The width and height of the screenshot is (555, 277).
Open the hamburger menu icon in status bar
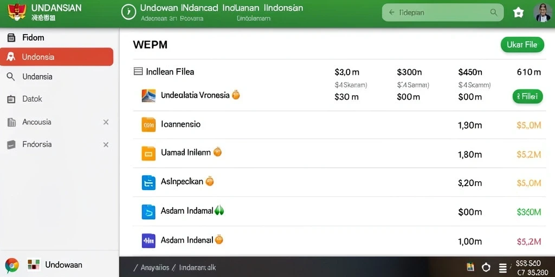click(503, 267)
